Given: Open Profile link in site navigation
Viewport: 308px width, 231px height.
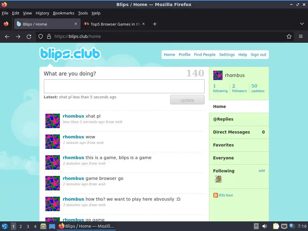Looking at the screenshot, I should [x=184, y=55].
